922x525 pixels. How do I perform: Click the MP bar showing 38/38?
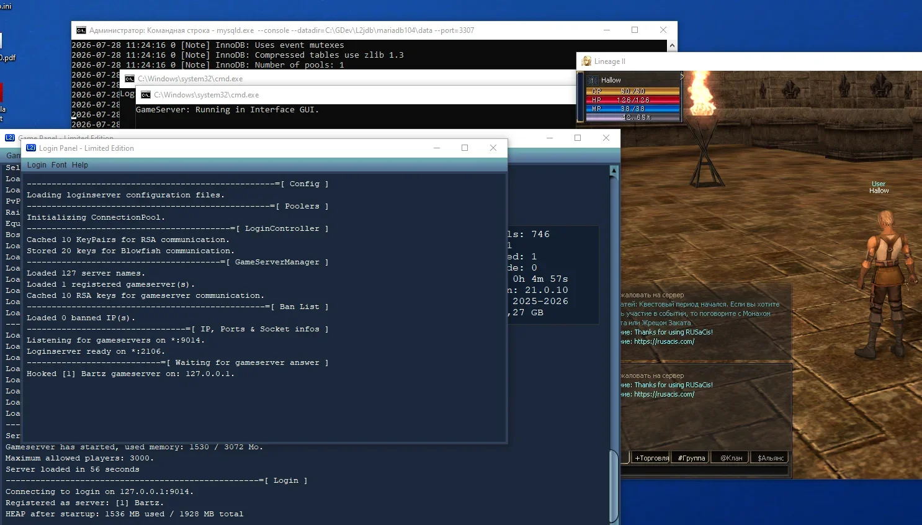click(633, 109)
